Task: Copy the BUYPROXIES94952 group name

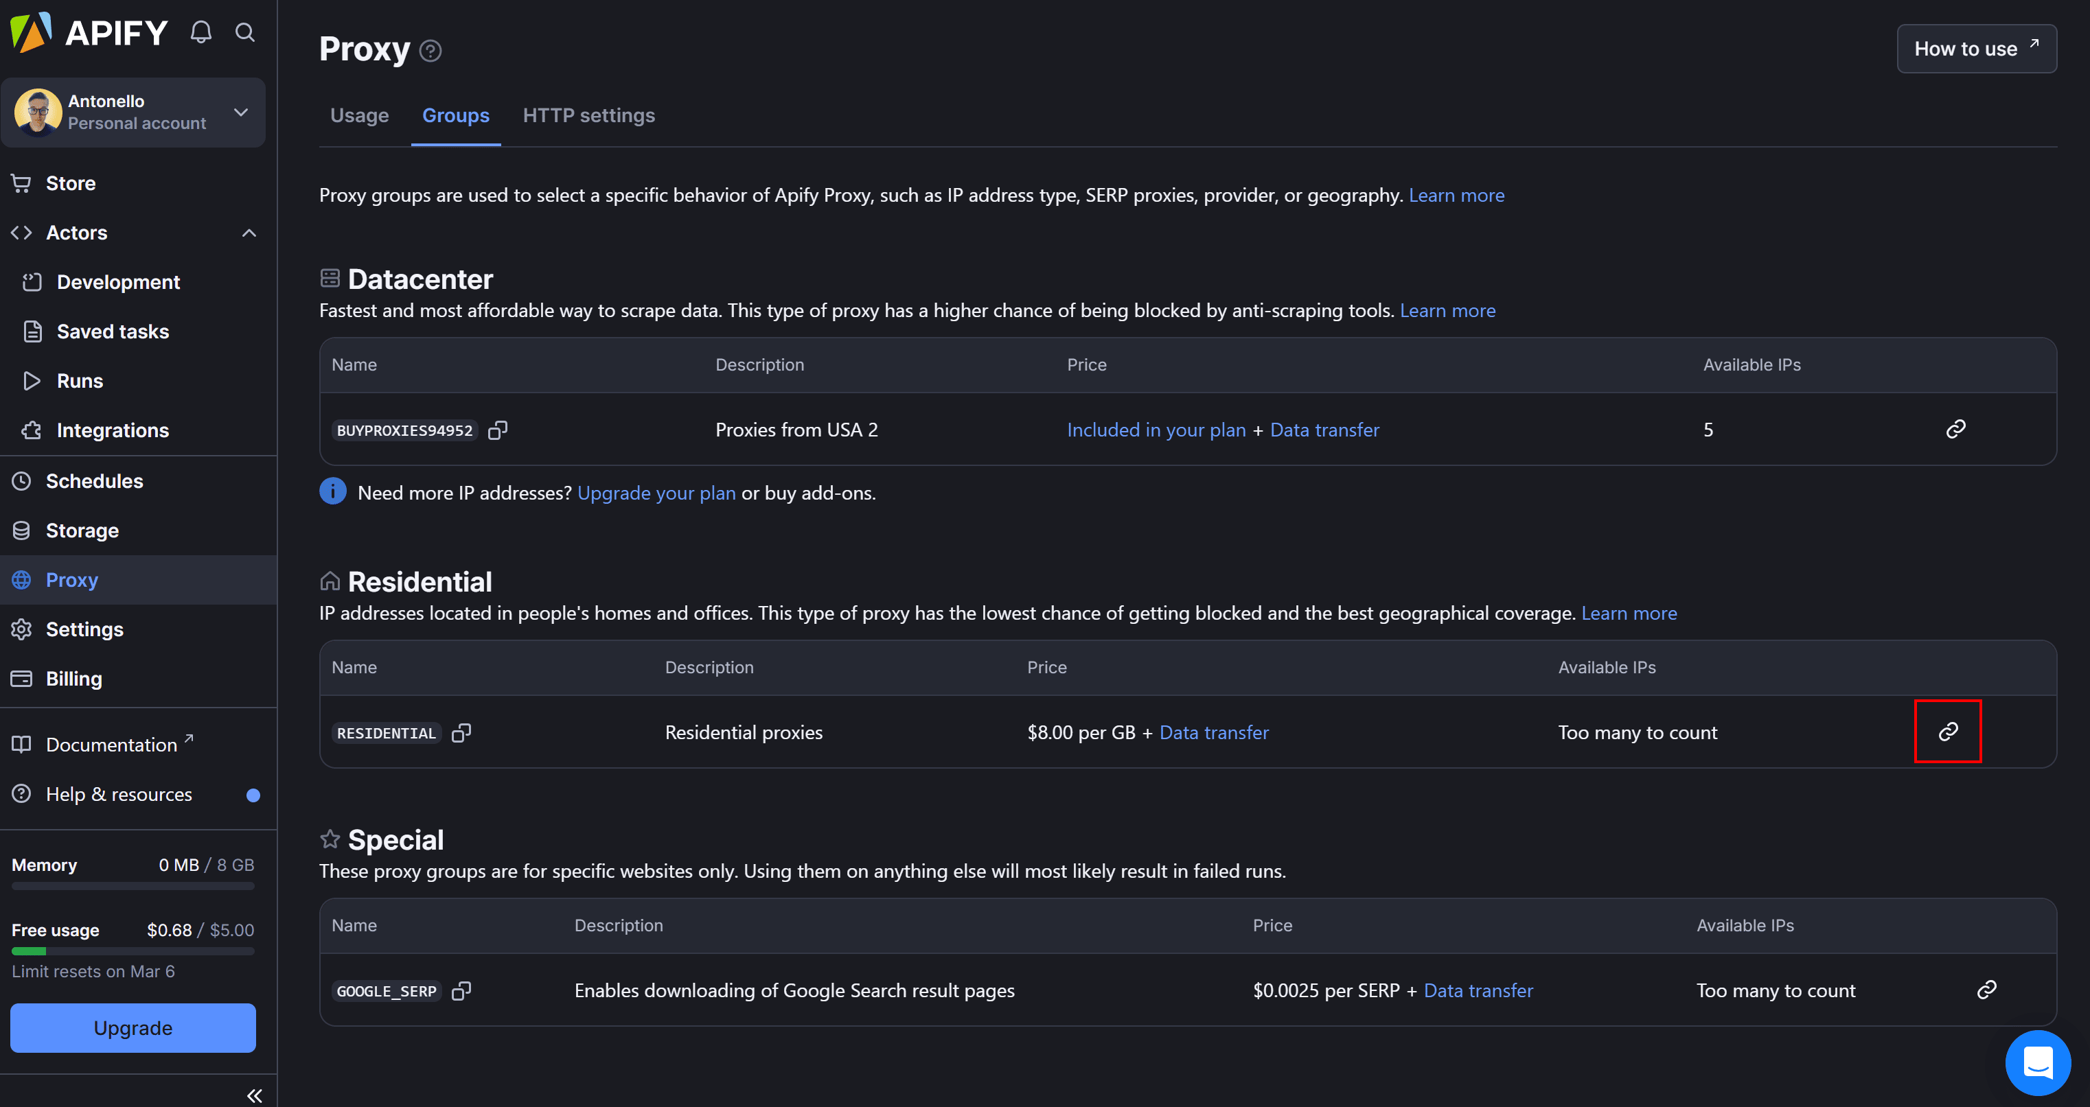Action: (497, 430)
